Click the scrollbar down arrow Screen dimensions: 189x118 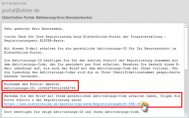186,115
